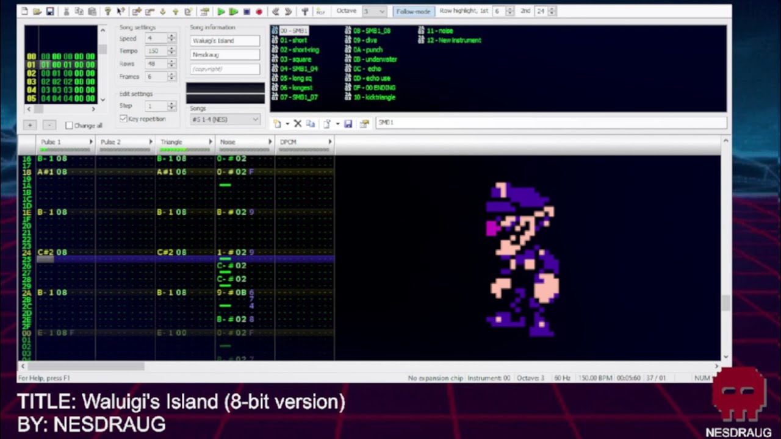
Task: Edit the selected instrument icon
Action: pos(364,124)
